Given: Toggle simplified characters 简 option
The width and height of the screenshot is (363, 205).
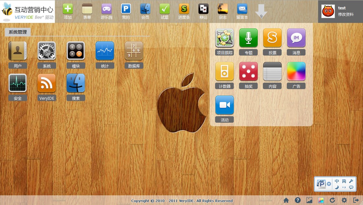Looking at the screenshot, I should click(344, 181).
